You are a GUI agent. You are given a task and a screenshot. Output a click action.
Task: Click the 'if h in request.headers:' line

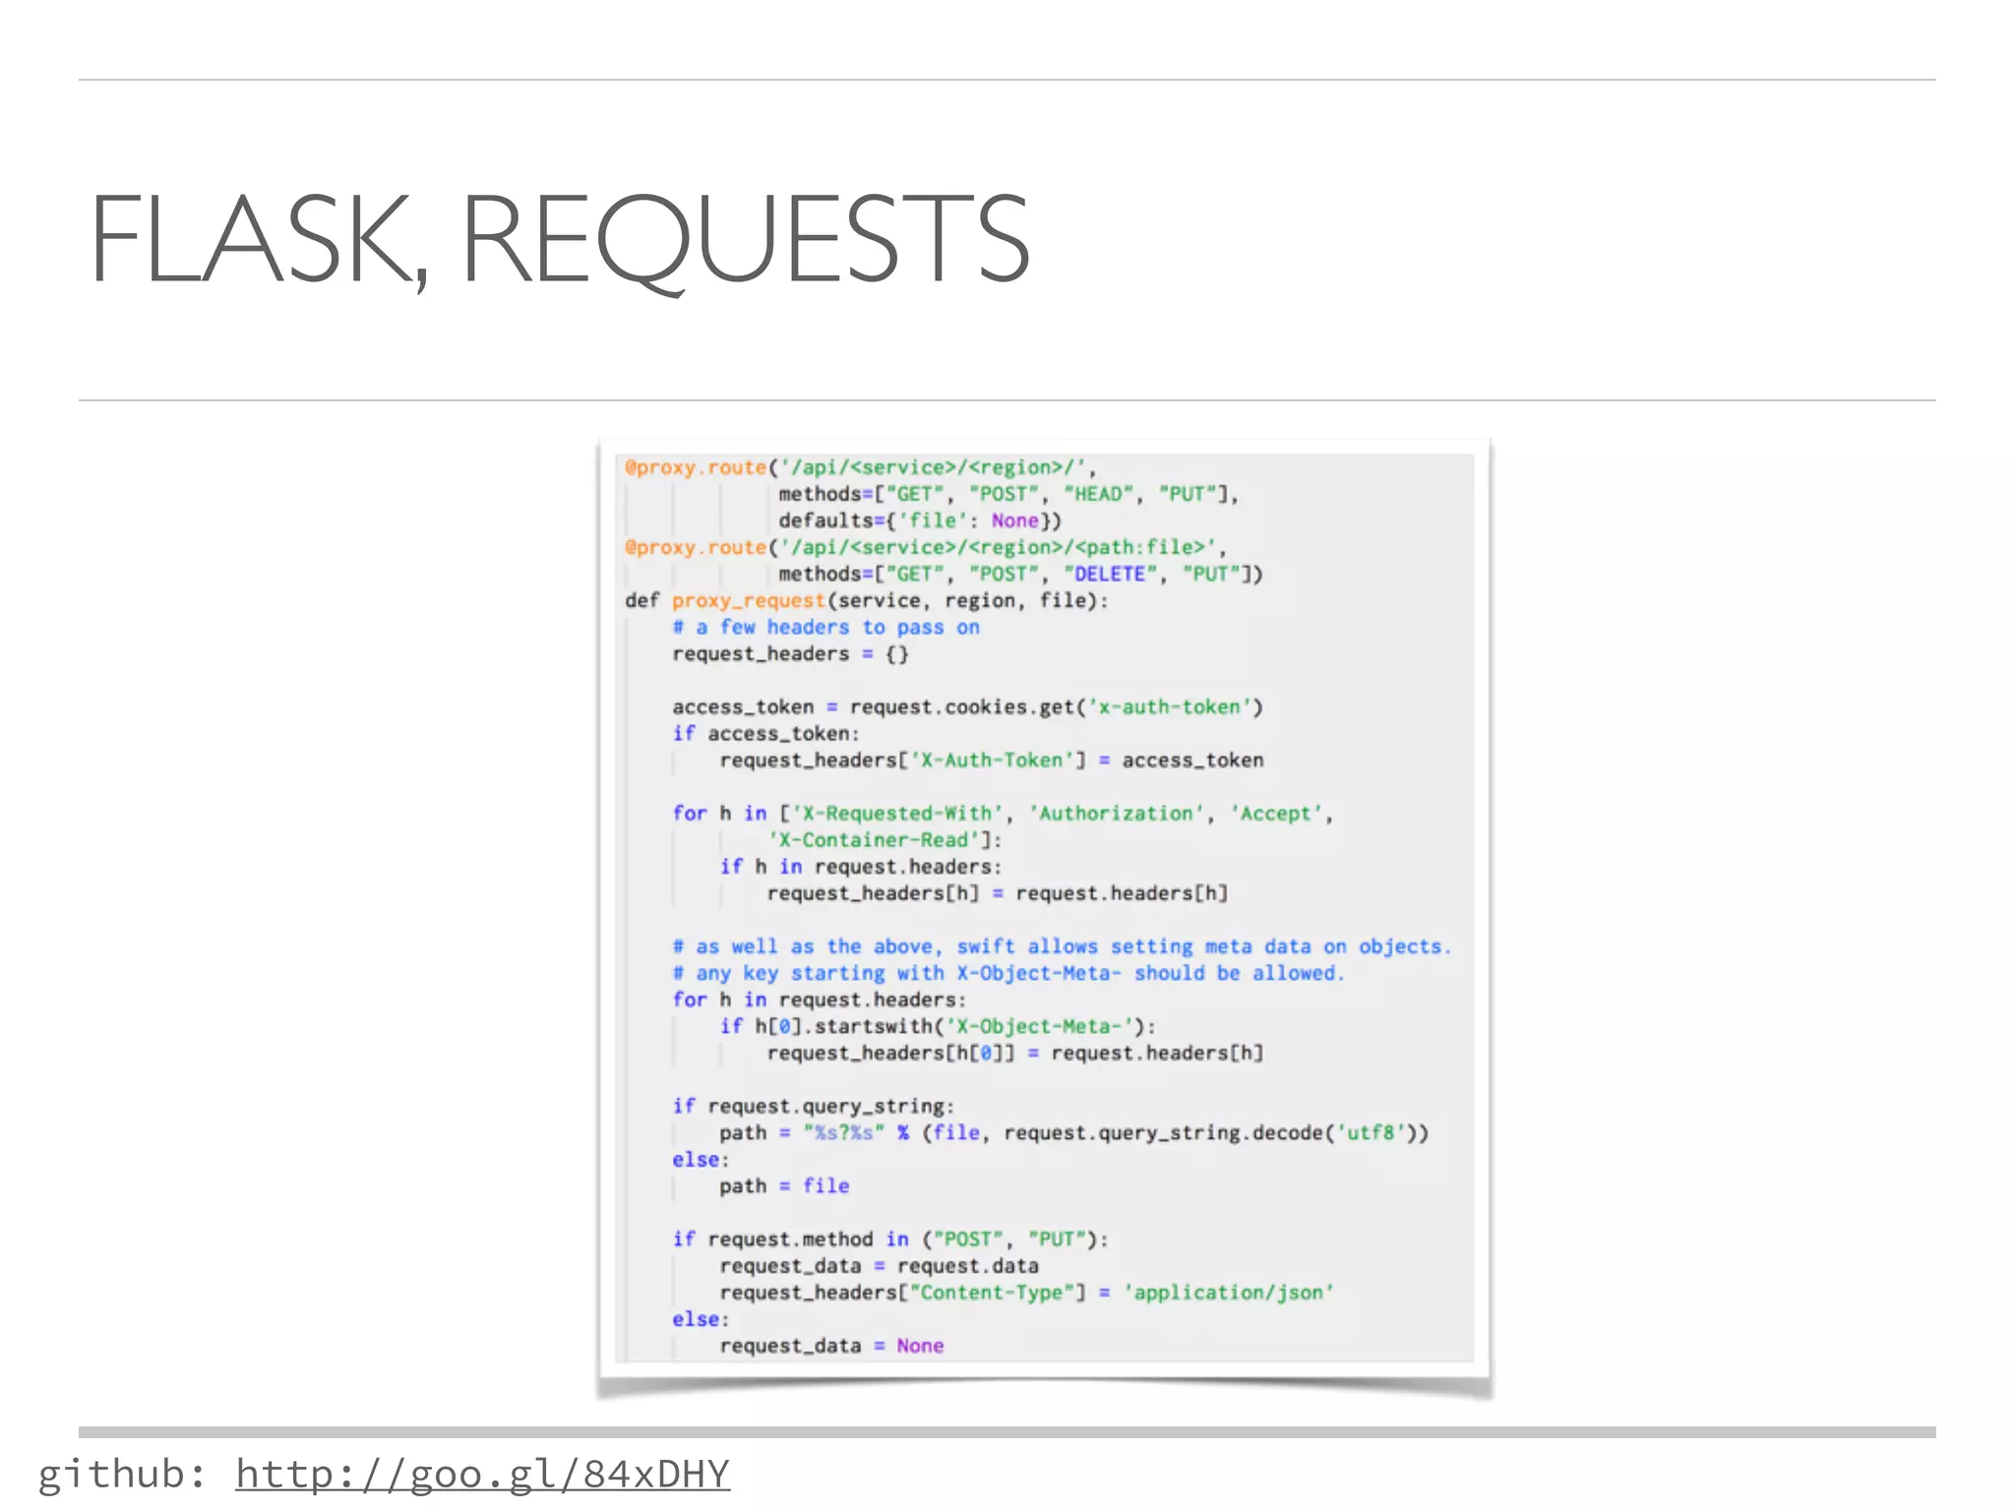(x=861, y=867)
